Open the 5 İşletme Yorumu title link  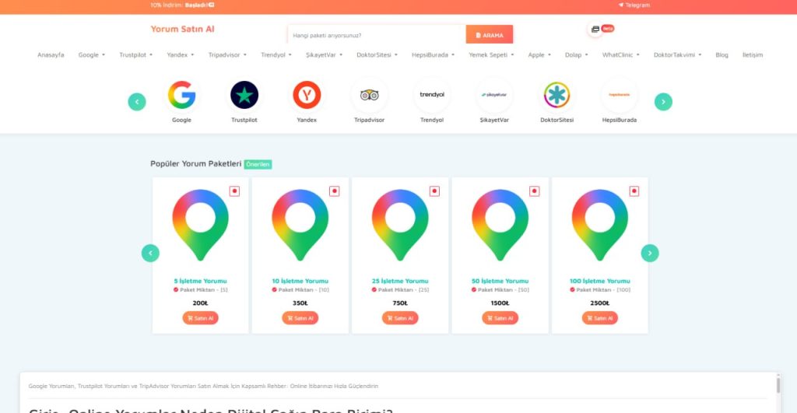pyautogui.click(x=200, y=281)
